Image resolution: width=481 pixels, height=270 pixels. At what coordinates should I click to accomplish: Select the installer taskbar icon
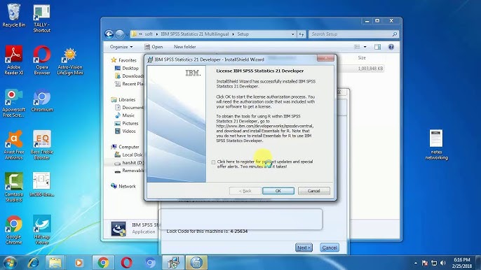coord(173,262)
